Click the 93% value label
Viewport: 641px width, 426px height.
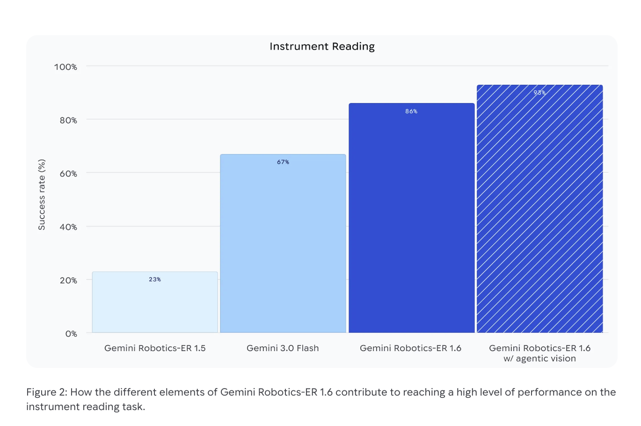pyautogui.click(x=539, y=93)
